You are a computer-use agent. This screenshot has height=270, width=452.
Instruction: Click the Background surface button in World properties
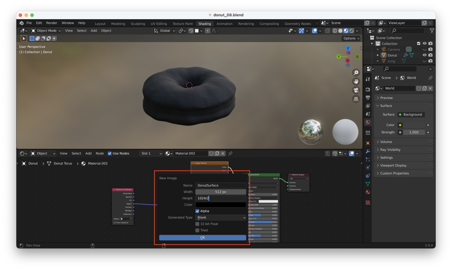pos(411,114)
